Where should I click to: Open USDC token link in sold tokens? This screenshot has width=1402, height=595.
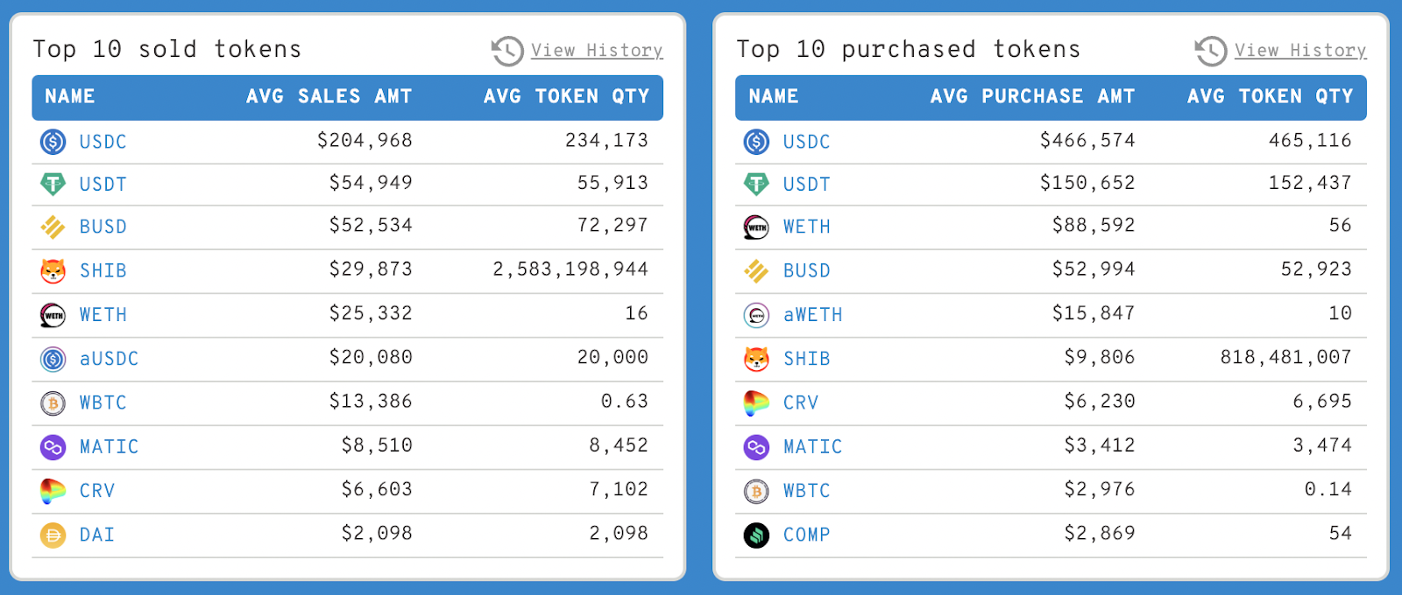pyautogui.click(x=103, y=142)
